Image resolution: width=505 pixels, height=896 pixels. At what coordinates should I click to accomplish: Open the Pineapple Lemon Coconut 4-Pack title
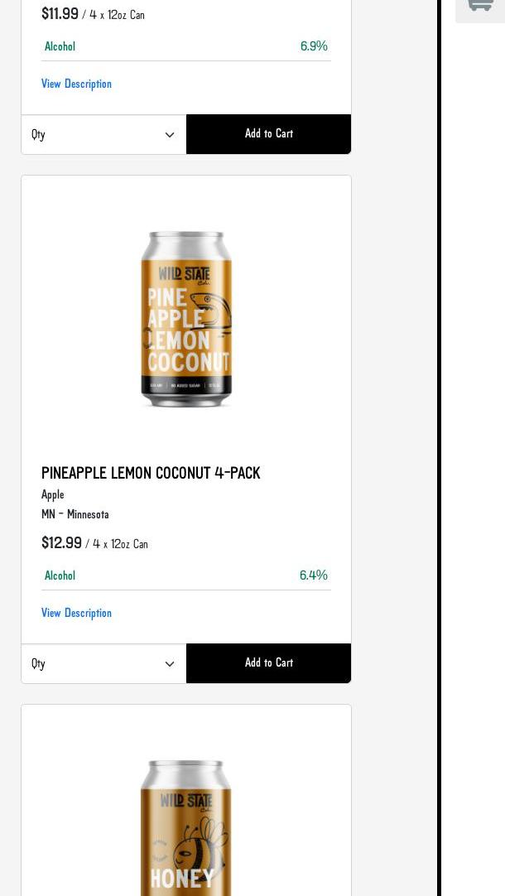[x=151, y=474]
